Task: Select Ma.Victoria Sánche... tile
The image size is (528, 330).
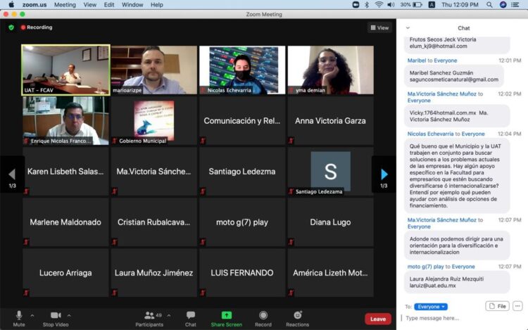Action: click(x=154, y=172)
